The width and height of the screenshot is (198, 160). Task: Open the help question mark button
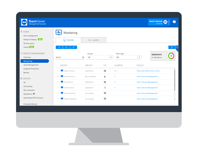tap(172, 47)
